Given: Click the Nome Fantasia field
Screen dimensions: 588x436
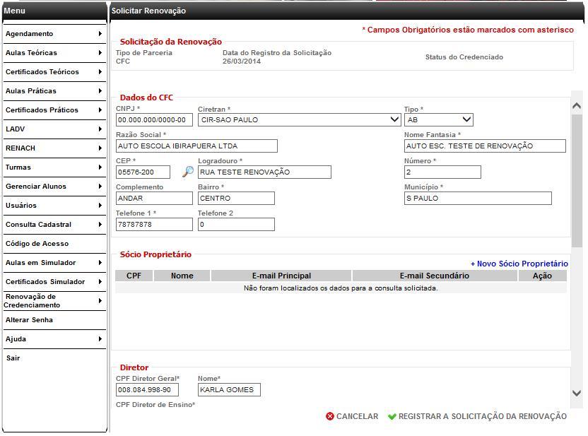Looking at the screenshot, I should [x=485, y=146].
